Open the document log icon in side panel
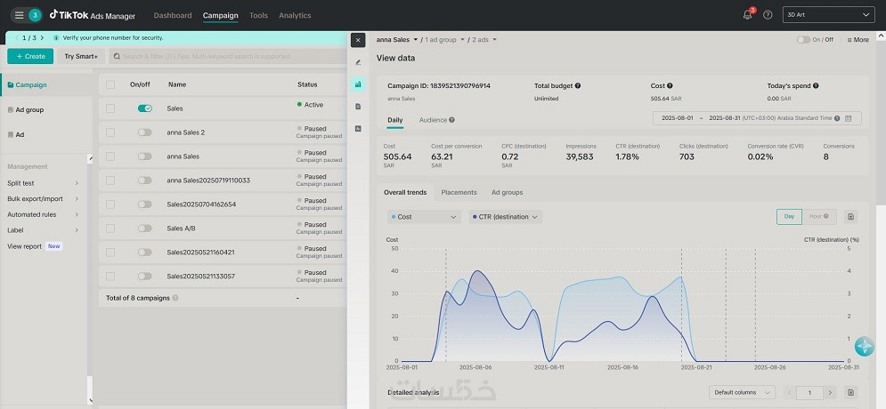 click(358, 106)
